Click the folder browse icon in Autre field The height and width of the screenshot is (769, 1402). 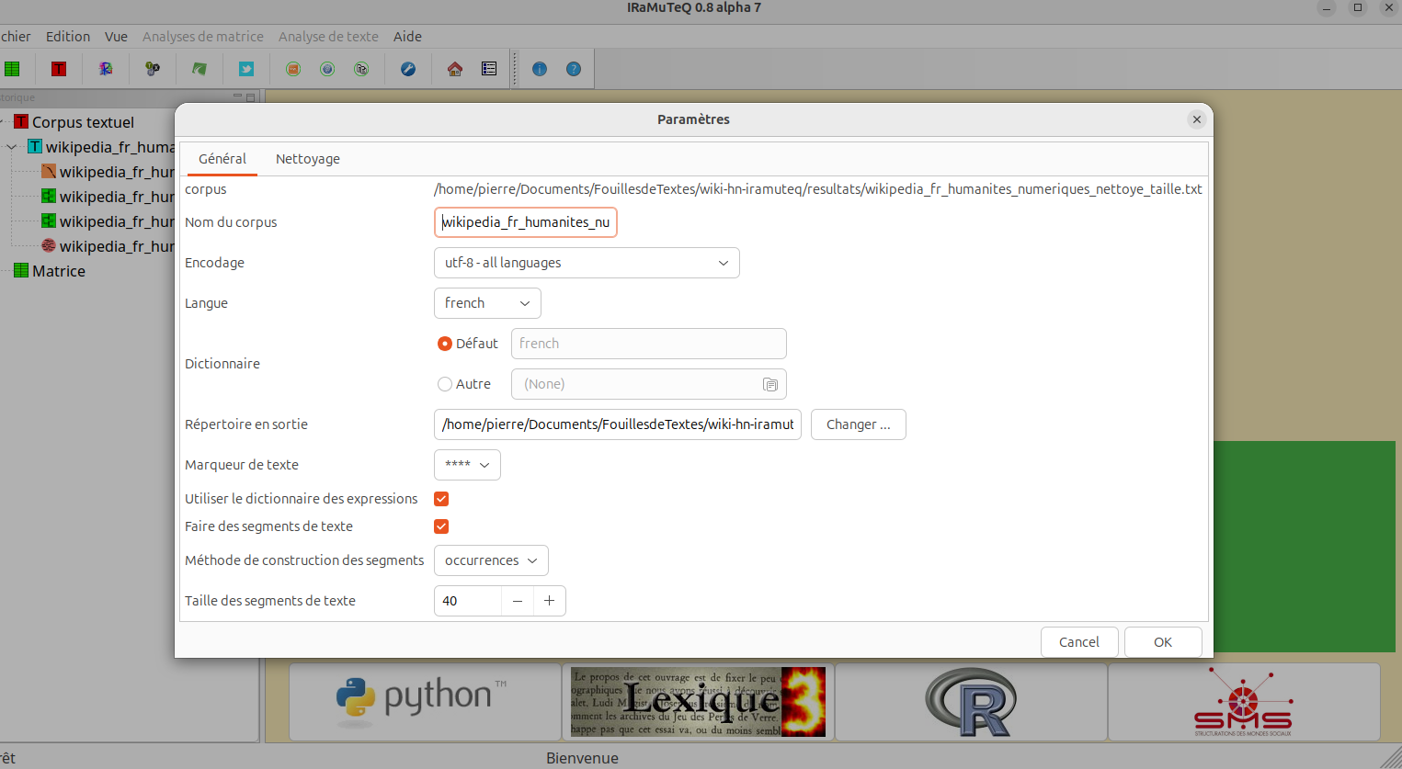click(x=770, y=384)
